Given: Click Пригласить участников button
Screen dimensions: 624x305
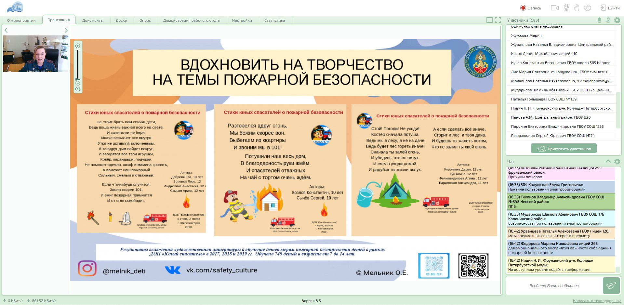Looking at the screenshot, I should point(564,149).
